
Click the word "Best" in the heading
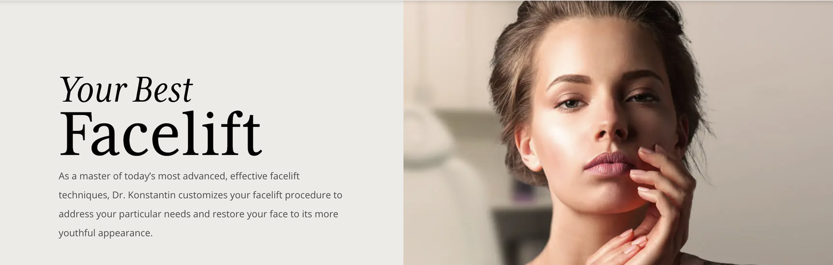point(163,90)
